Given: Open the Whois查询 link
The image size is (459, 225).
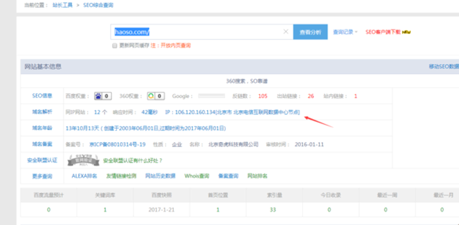Looking at the screenshot, I should (x=197, y=176).
